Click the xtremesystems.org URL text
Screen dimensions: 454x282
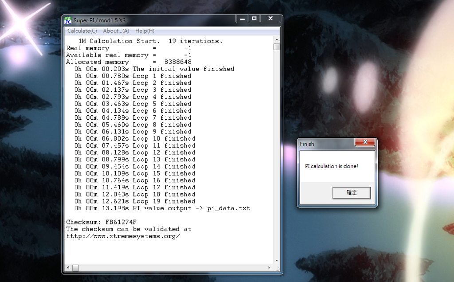click(x=123, y=236)
